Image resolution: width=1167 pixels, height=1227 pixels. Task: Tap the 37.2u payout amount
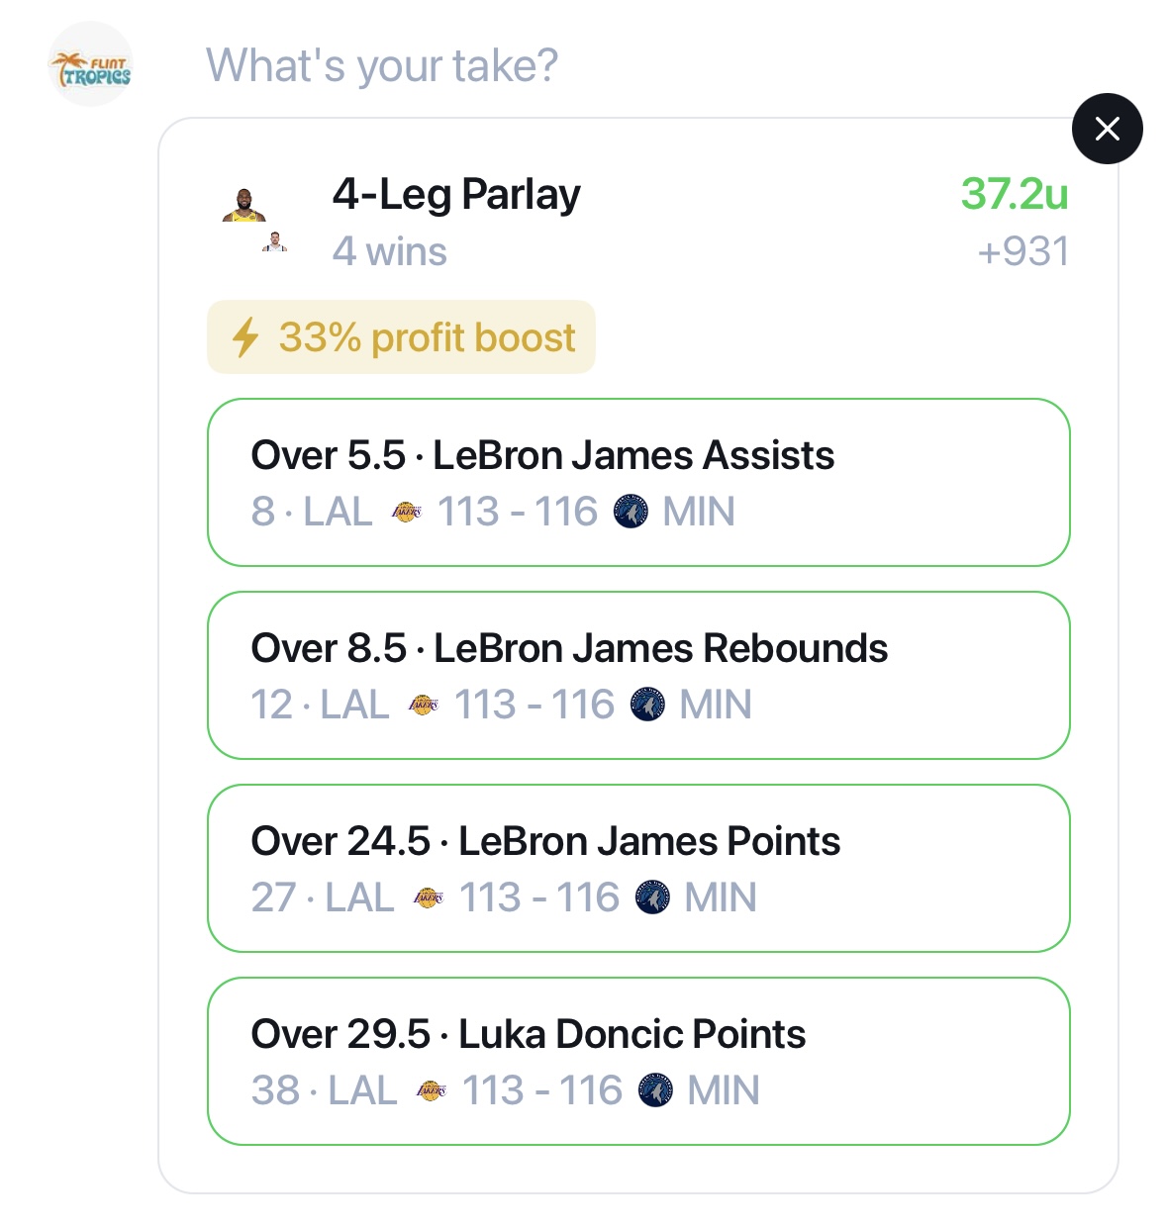1014,194
